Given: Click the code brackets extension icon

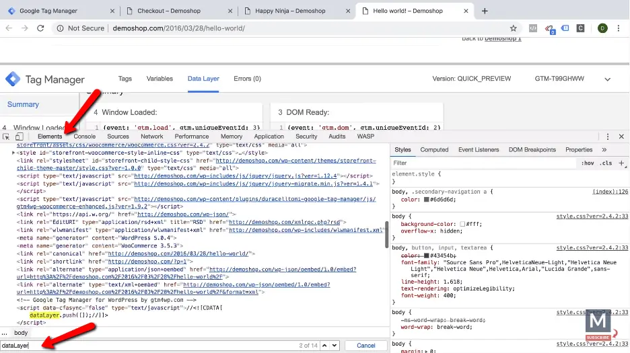Looking at the screenshot, I should click(533, 28).
